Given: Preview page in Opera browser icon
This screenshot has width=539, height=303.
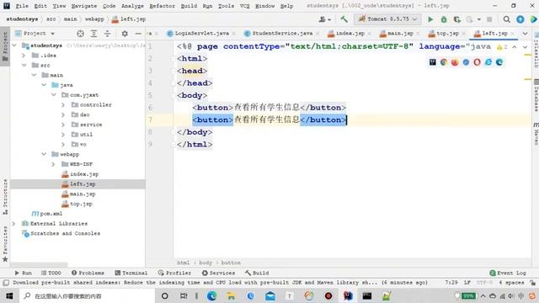Looking at the screenshot, I should 477,62.
